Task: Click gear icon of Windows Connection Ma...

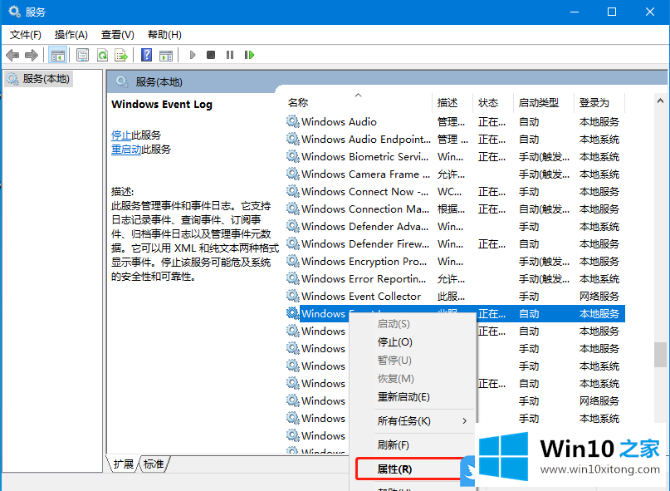Action: coord(293,209)
